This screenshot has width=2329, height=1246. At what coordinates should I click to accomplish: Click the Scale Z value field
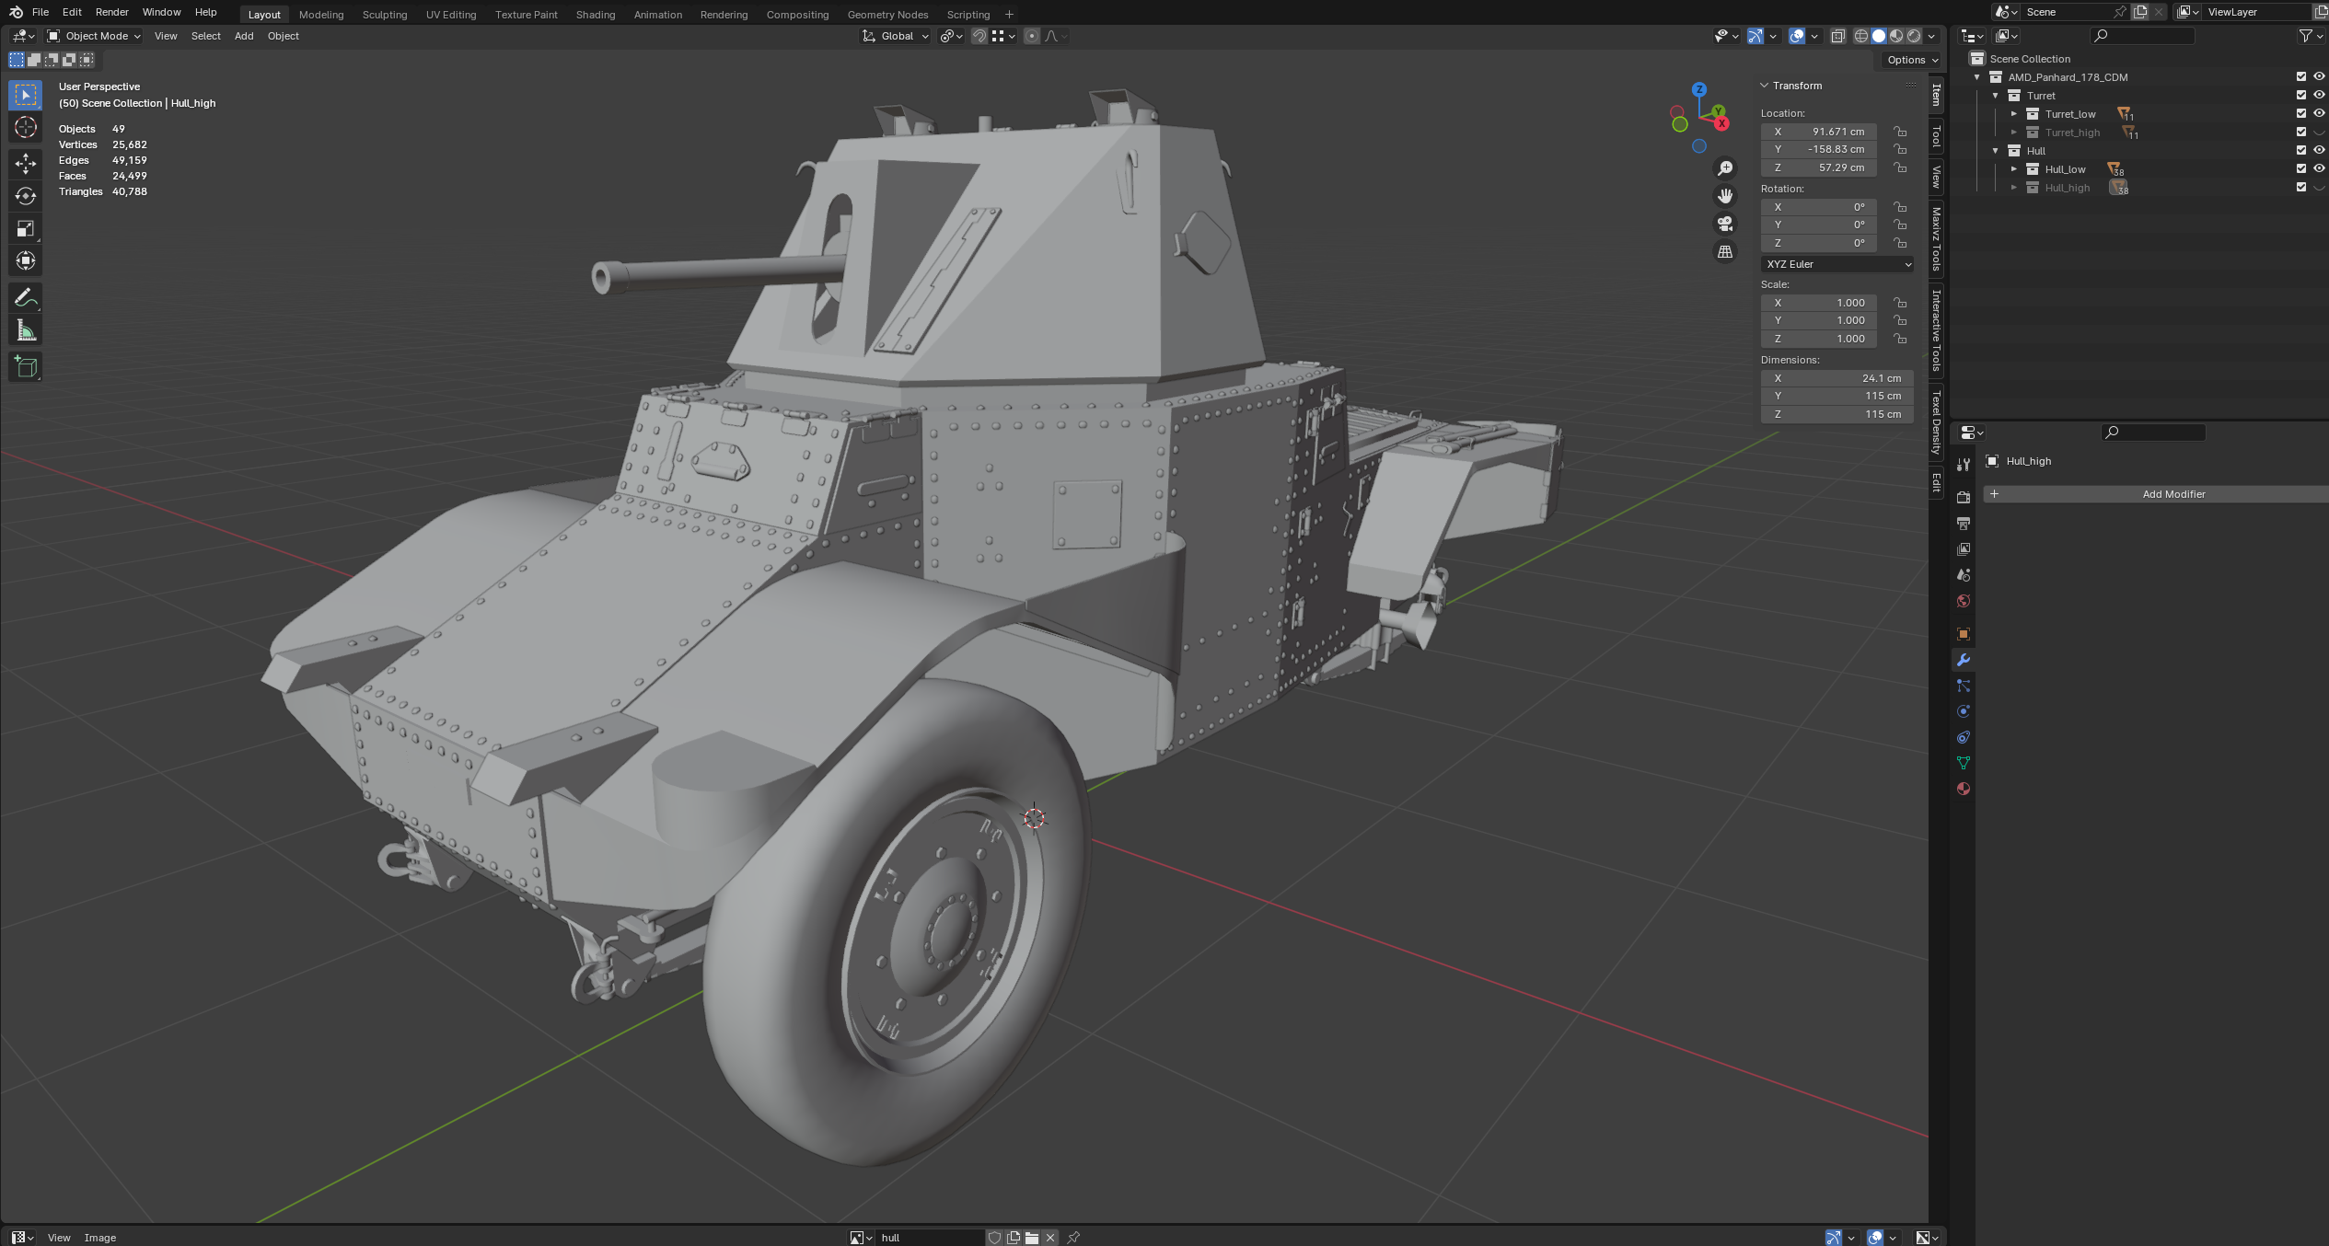click(x=1818, y=339)
